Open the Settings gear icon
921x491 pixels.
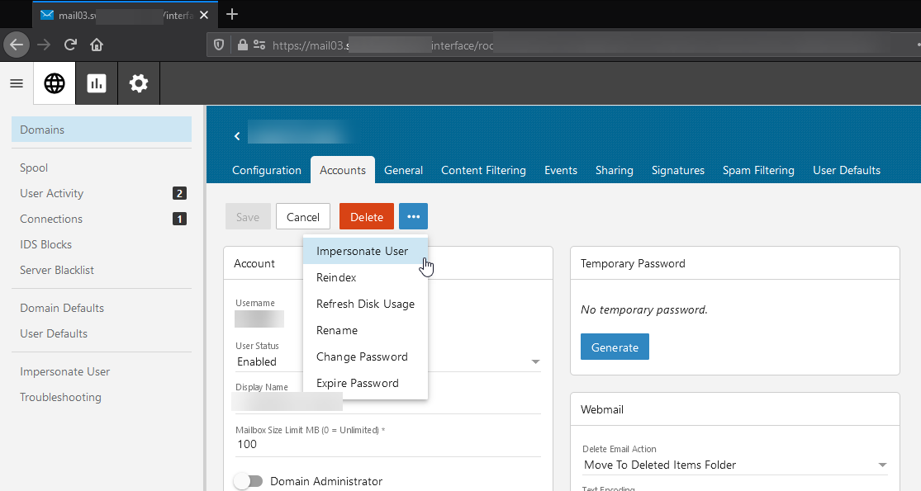[139, 83]
